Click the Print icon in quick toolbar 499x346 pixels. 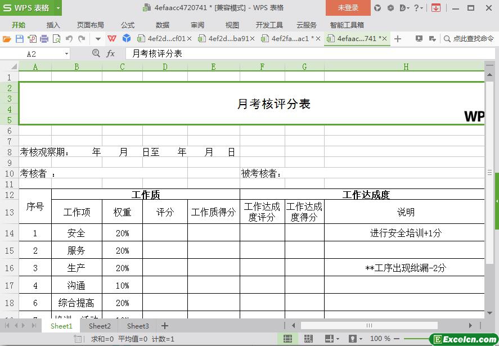point(44,39)
